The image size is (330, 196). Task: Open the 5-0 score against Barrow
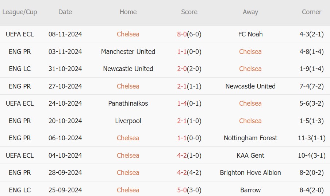pyautogui.click(x=182, y=190)
